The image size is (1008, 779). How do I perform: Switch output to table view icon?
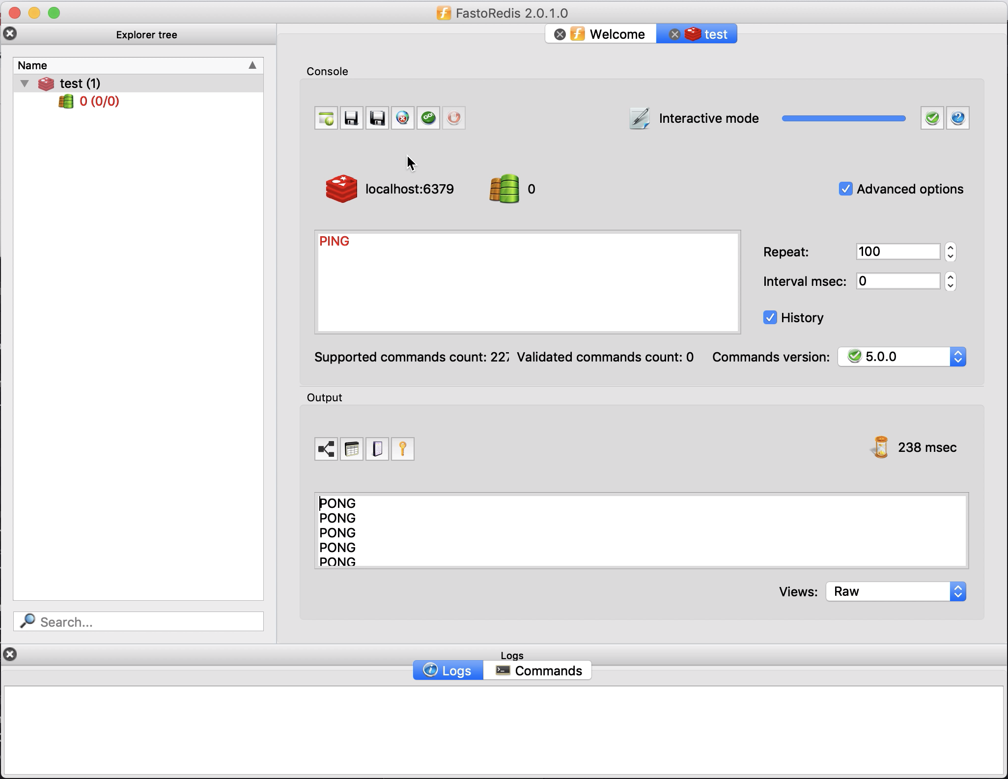[352, 449]
